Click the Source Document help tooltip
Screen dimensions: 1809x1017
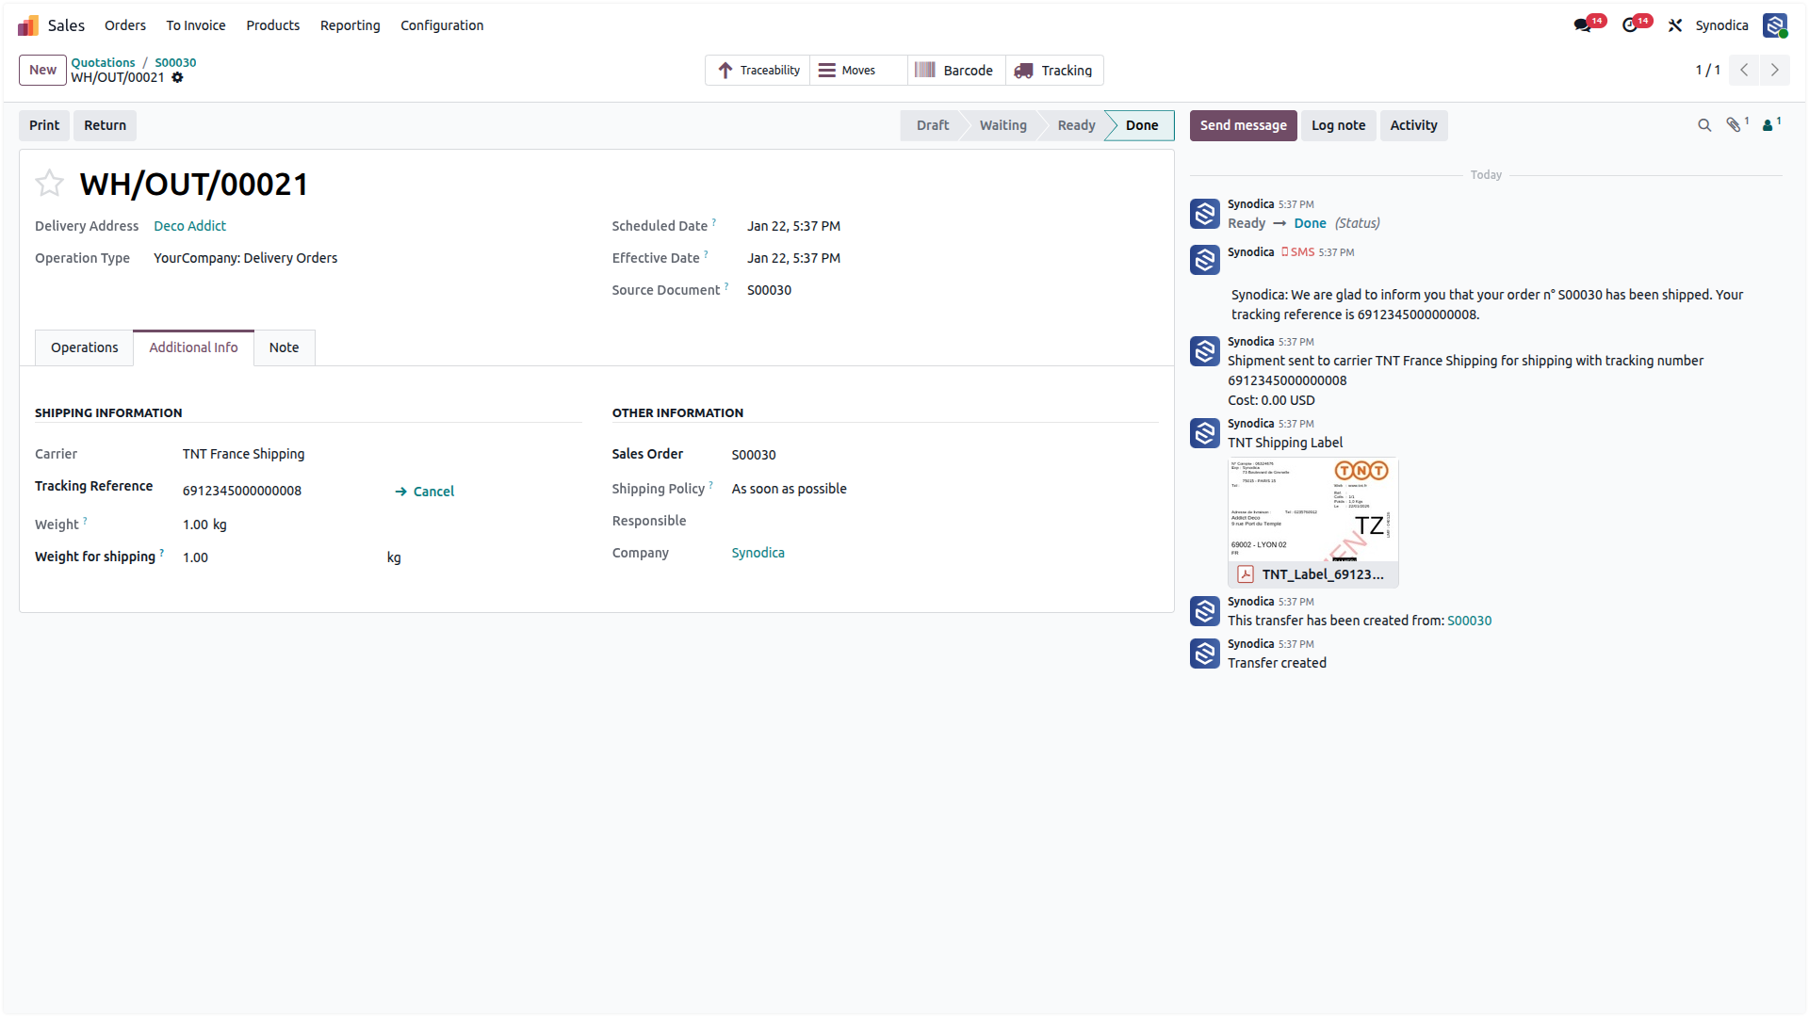coord(726,286)
